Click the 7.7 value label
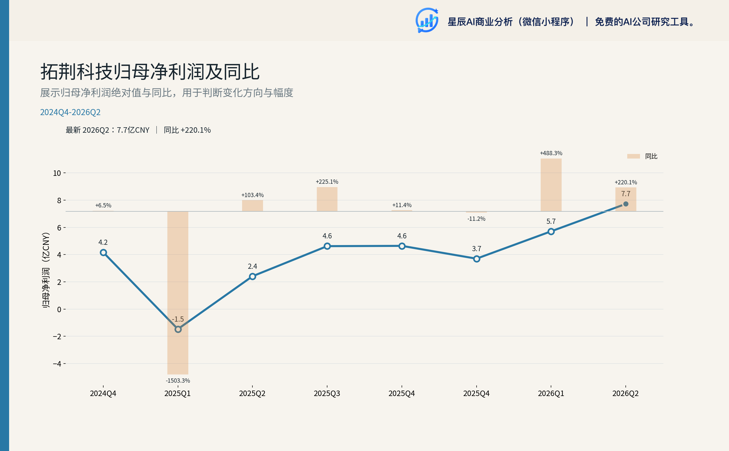The width and height of the screenshot is (729, 451). (626, 194)
